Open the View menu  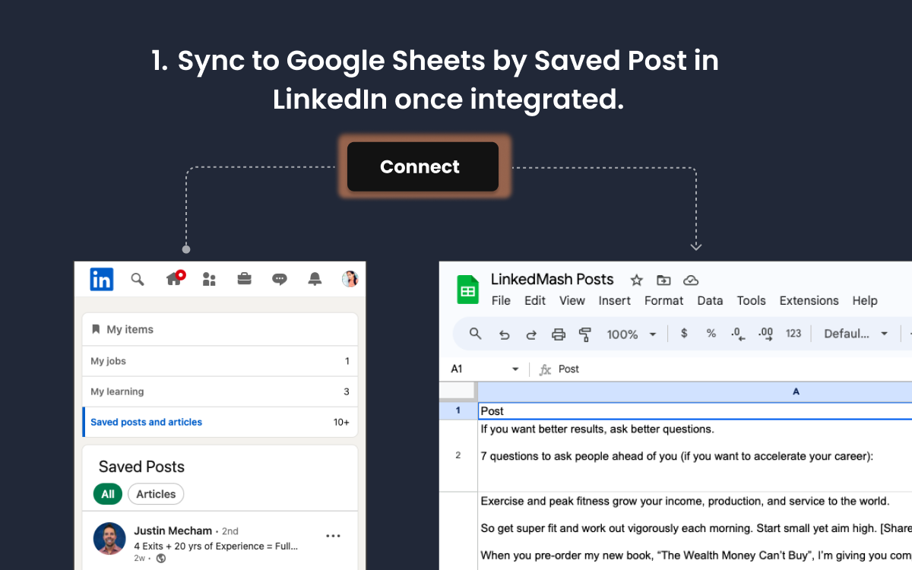(572, 300)
